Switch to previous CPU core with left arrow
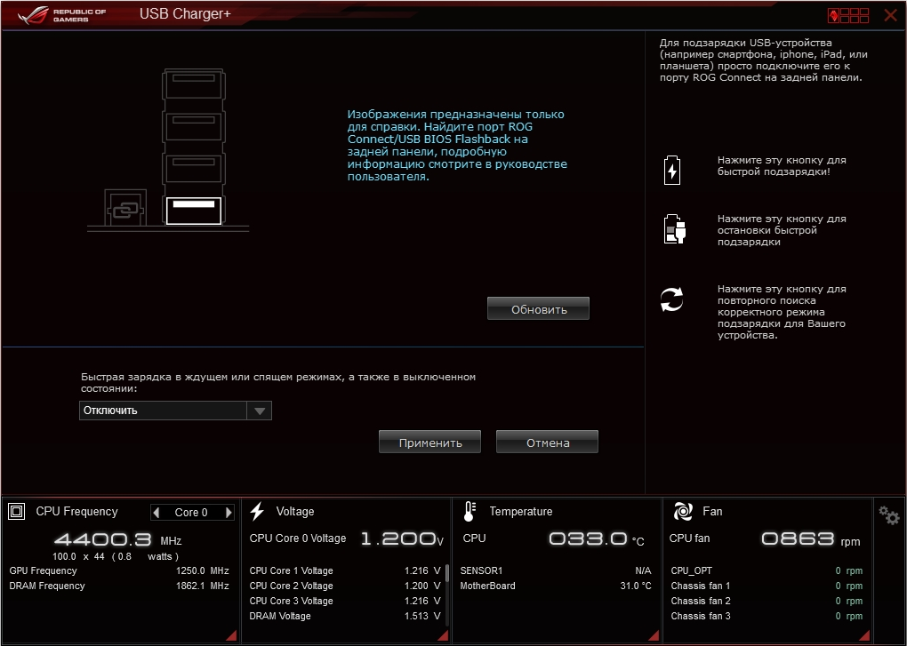 [x=156, y=512]
